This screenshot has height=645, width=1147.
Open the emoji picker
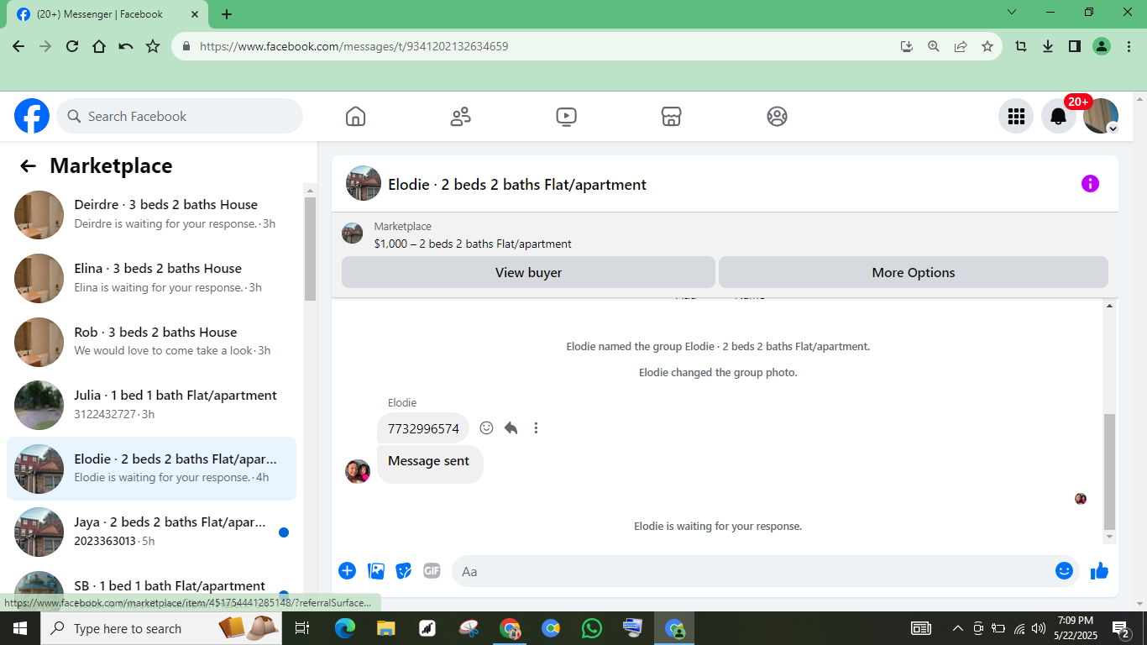pos(1064,571)
